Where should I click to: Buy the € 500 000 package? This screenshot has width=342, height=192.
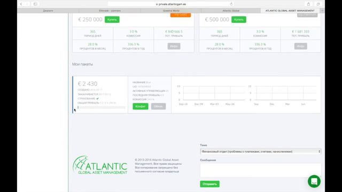pos(239,20)
